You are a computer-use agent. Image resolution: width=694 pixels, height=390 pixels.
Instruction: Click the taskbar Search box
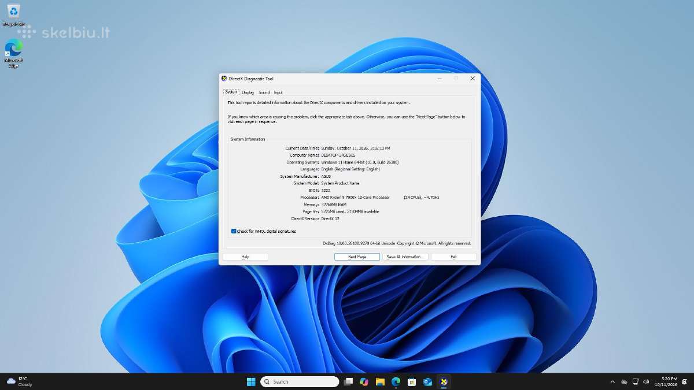coord(300,381)
